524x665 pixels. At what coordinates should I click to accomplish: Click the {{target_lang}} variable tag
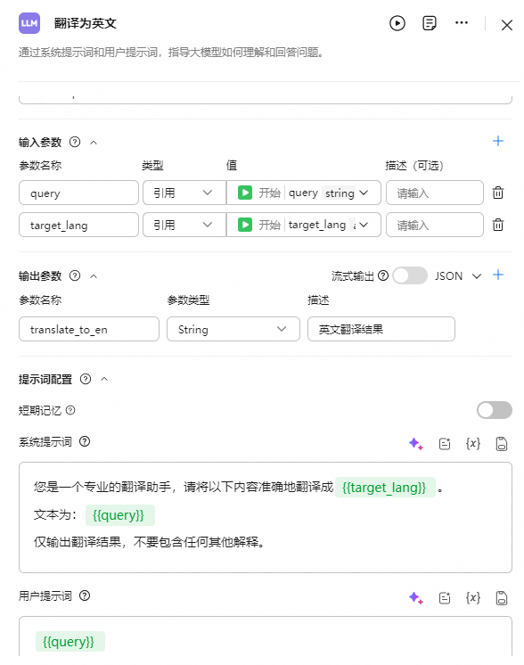(385, 488)
